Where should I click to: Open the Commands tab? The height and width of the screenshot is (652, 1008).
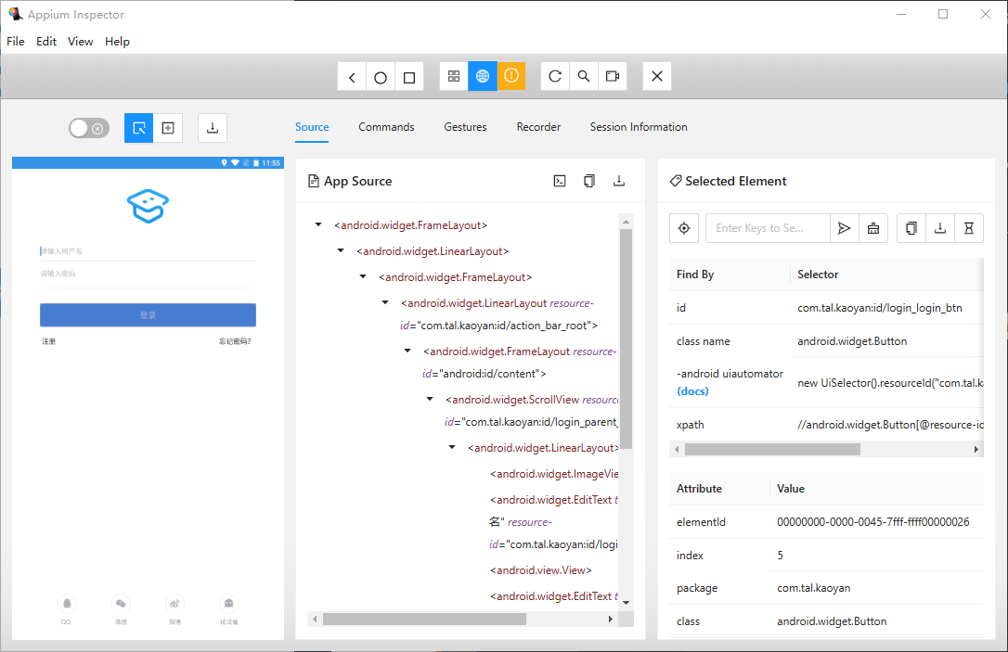pyautogui.click(x=386, y=127)
